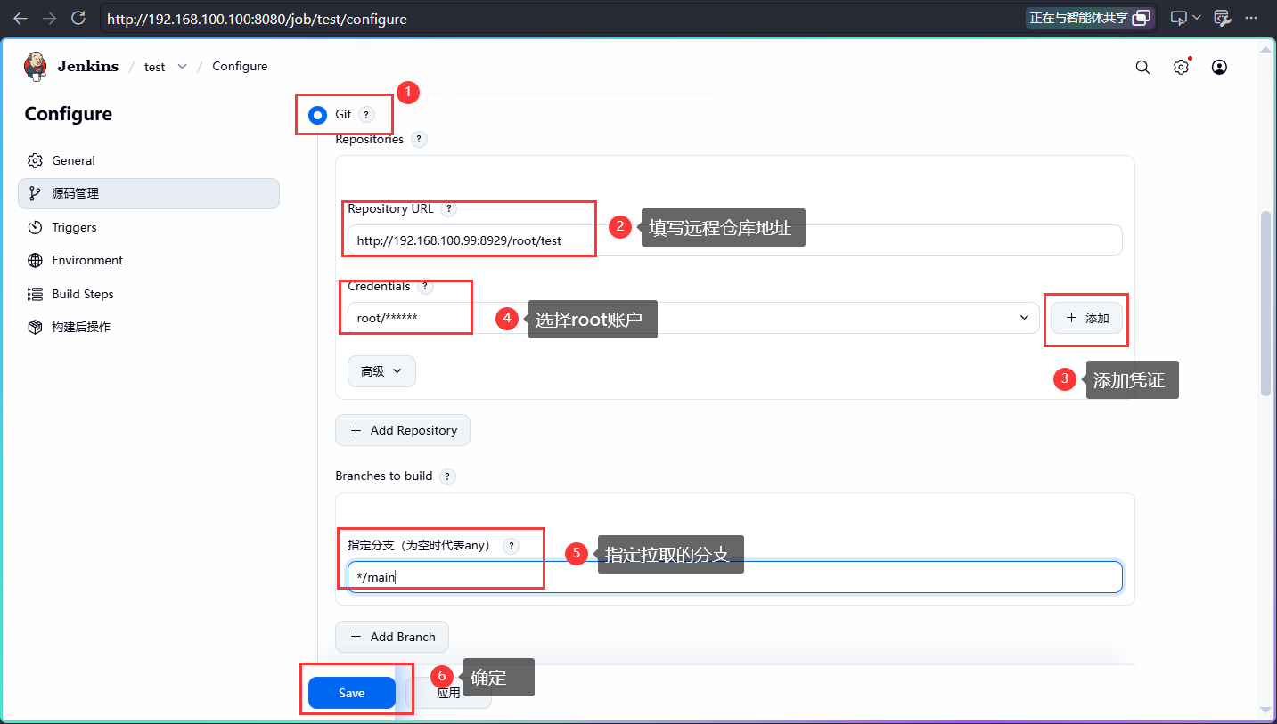The width and height of the screenshot is (1277, 724).
Task: Open the General section in sidebar
Action: coord(149,160)
